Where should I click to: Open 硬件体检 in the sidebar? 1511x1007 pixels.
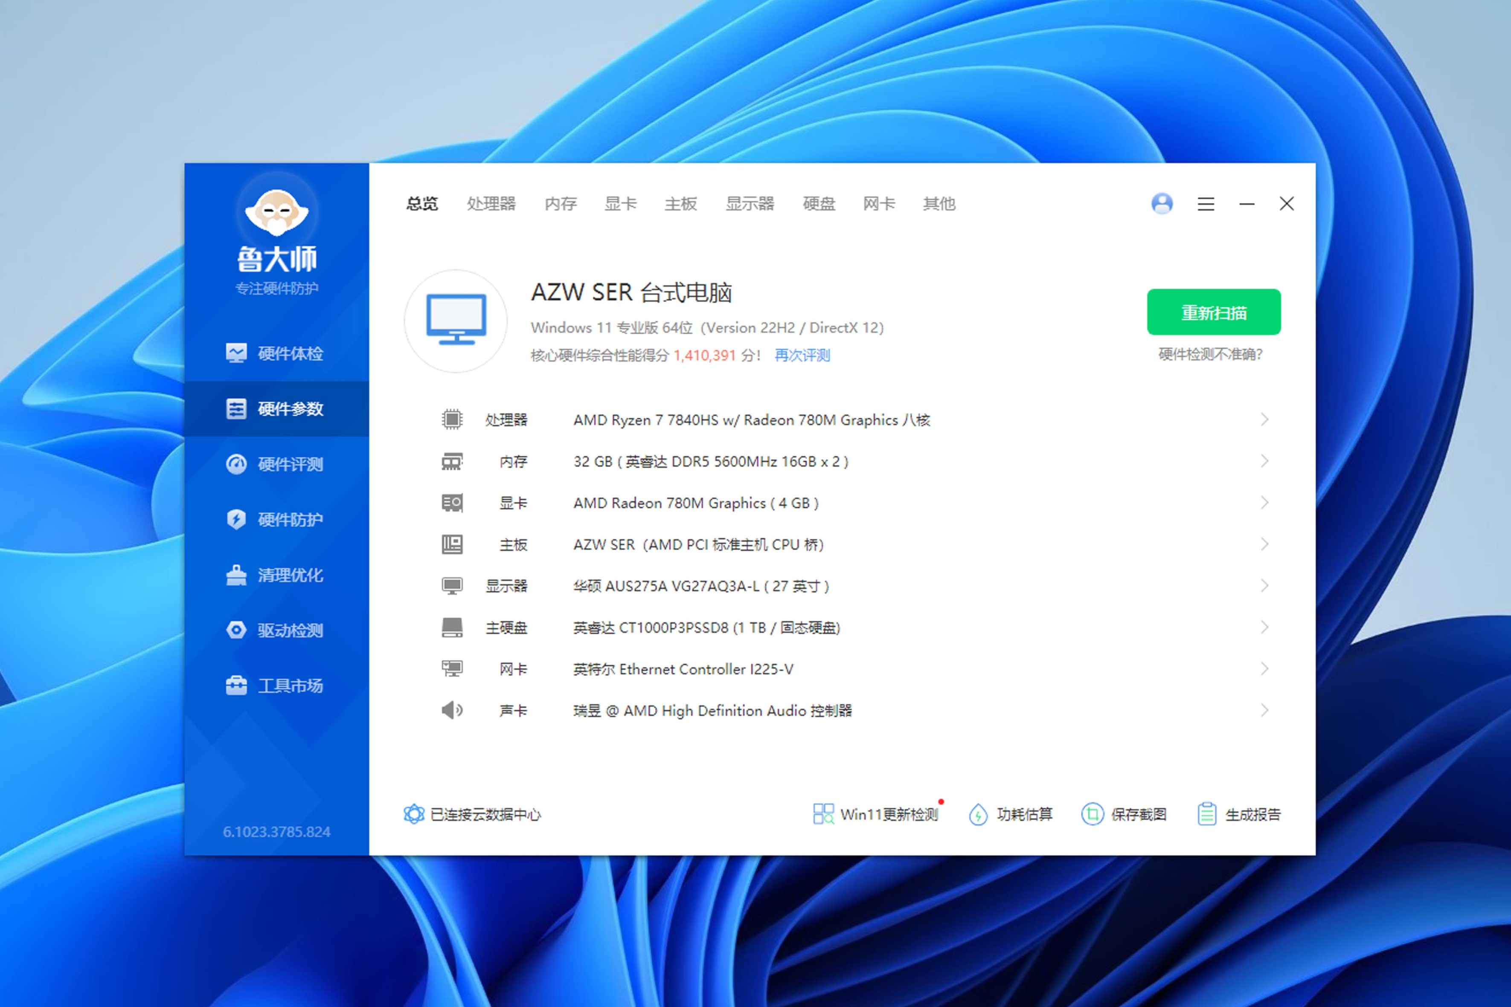(x=276, y=353)
